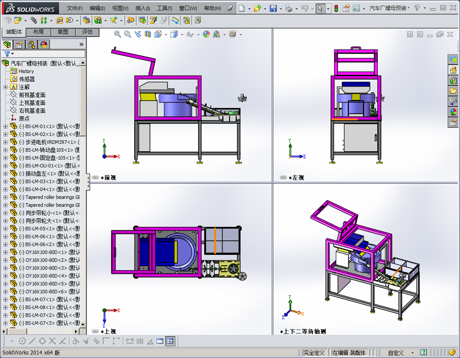The width and height of the screenshot is (460, 358).
Task: Toggle the four-view viewport layout button
Action: pyautogui.click(x=170, y=341)
